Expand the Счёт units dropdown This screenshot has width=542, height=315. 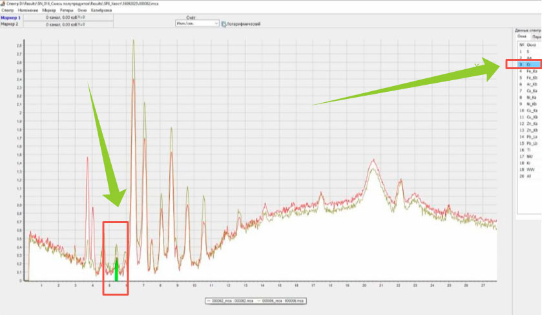(216, 23)
